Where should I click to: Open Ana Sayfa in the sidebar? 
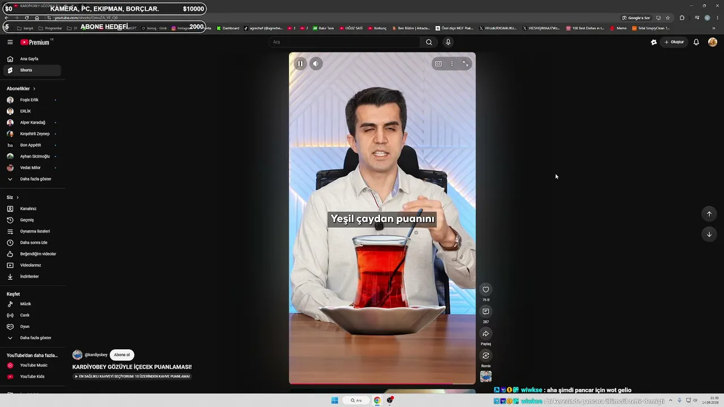(x=32, y=59)
